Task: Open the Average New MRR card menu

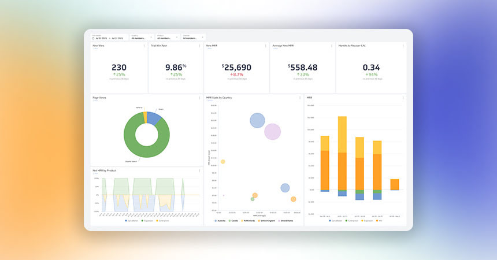Action: point(332,46)
